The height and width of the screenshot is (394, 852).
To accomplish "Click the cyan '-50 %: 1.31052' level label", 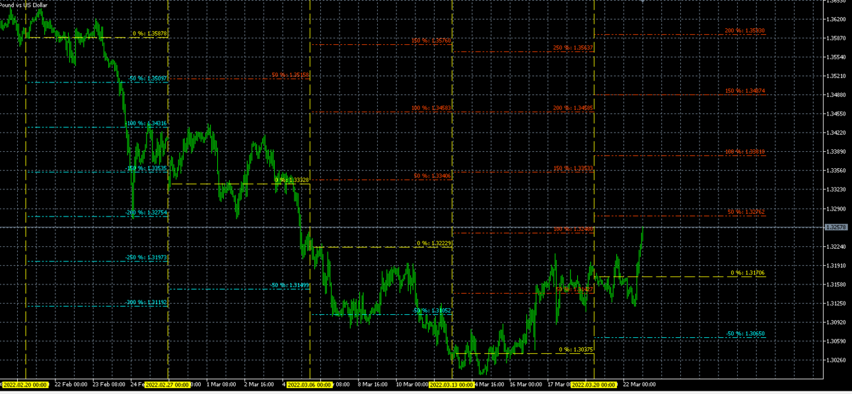I will point(431,311).
